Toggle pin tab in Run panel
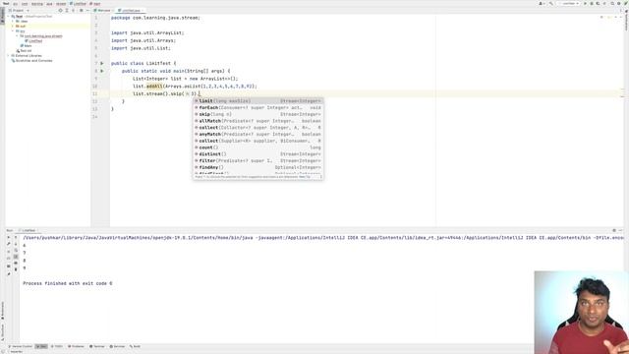 (9, 274)
